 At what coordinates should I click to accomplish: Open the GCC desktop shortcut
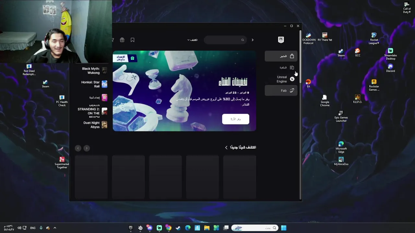[x=357, y=53]
